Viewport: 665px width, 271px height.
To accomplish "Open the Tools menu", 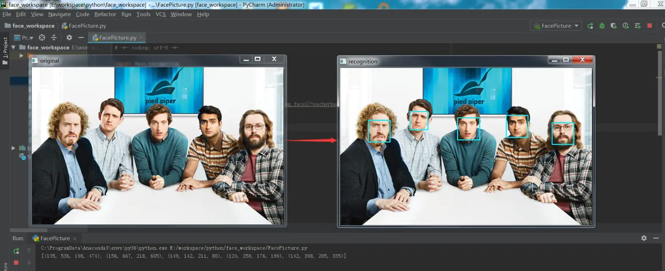I will click(143, 14).
